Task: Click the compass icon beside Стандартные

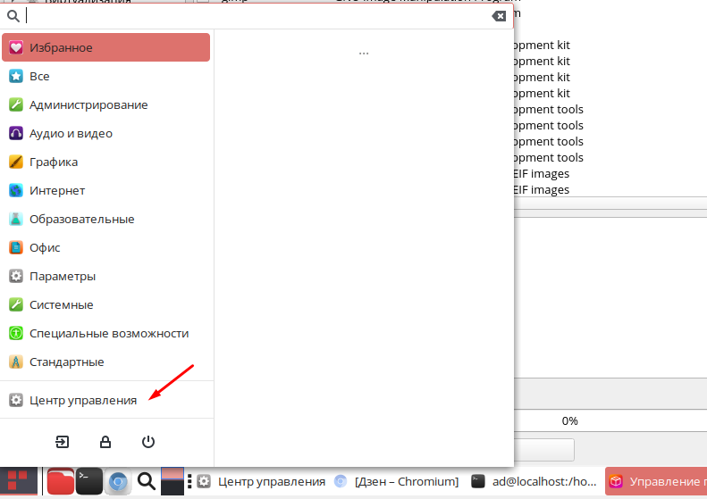Action: coord(16,362)
